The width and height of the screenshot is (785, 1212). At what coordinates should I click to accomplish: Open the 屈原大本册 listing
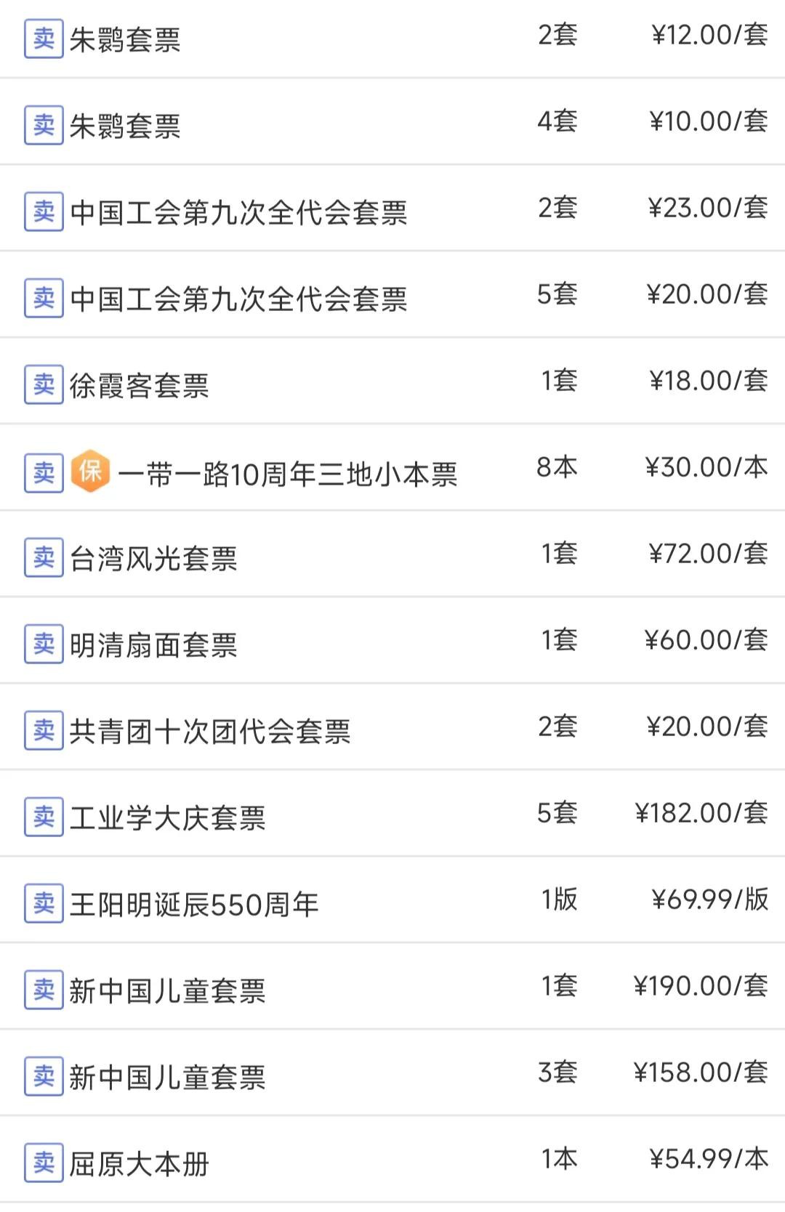[139, 1164]
